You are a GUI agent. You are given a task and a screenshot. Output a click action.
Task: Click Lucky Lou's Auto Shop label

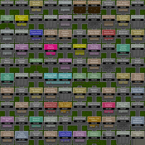click(x=51, y=120)
